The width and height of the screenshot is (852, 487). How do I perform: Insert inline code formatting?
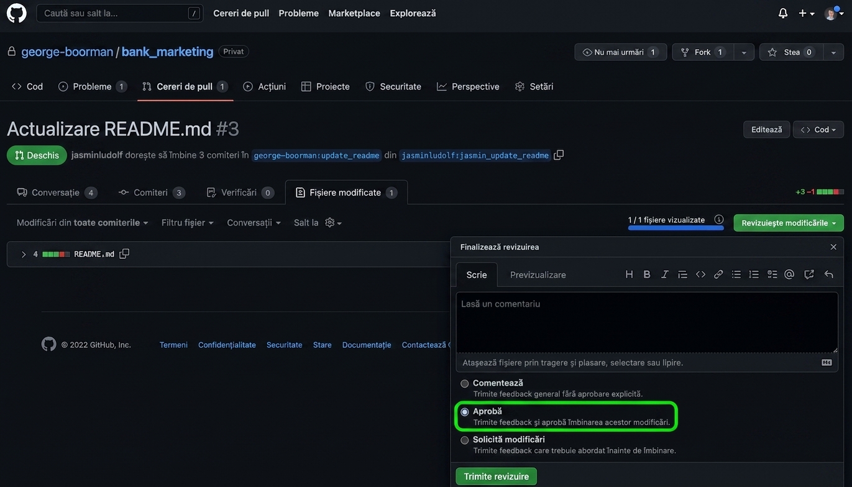tap(700, 275)
